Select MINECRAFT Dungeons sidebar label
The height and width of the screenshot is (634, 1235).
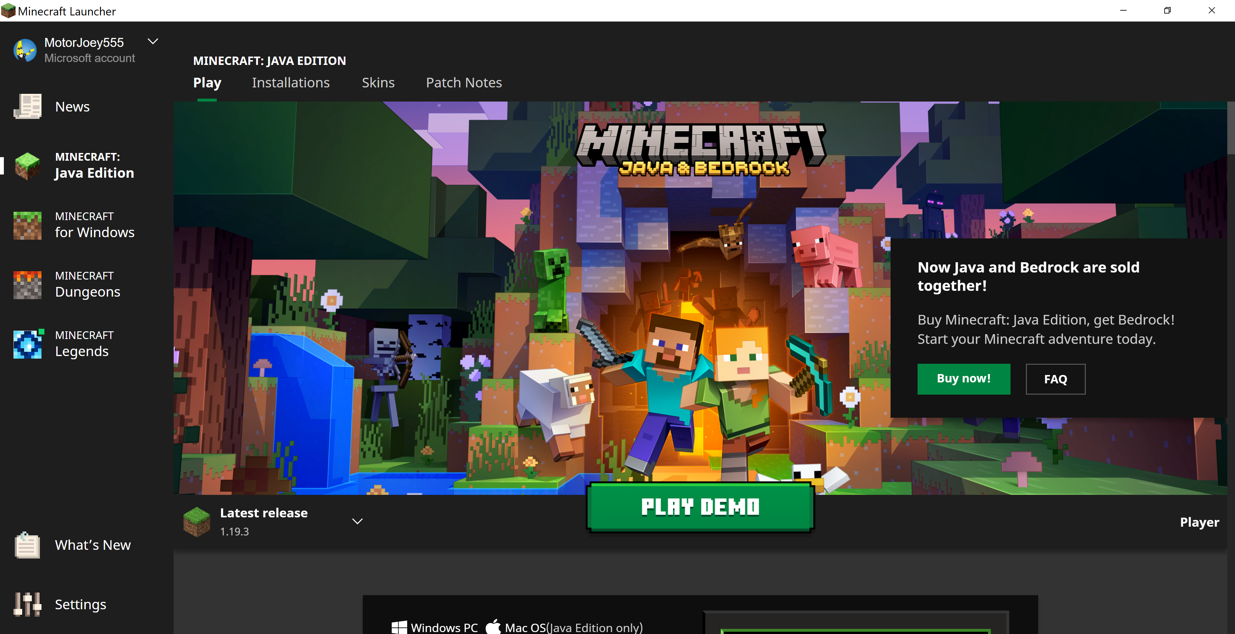87,284
